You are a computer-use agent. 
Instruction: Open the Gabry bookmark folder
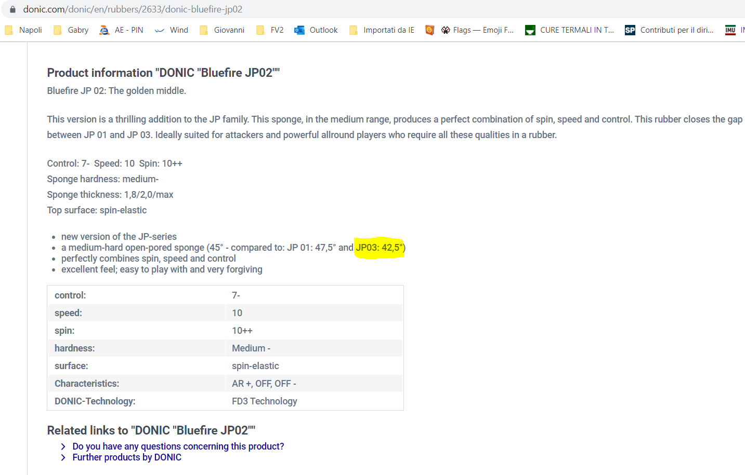coord(71,30)
